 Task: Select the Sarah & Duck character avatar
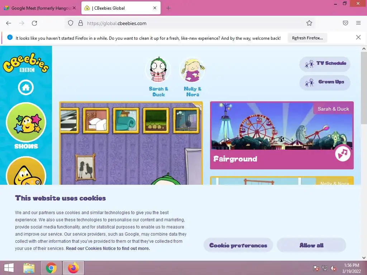click(x=158, y=70)
